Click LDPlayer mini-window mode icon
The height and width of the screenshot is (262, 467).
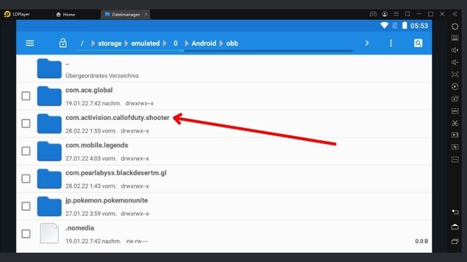[x=407, y=14]
